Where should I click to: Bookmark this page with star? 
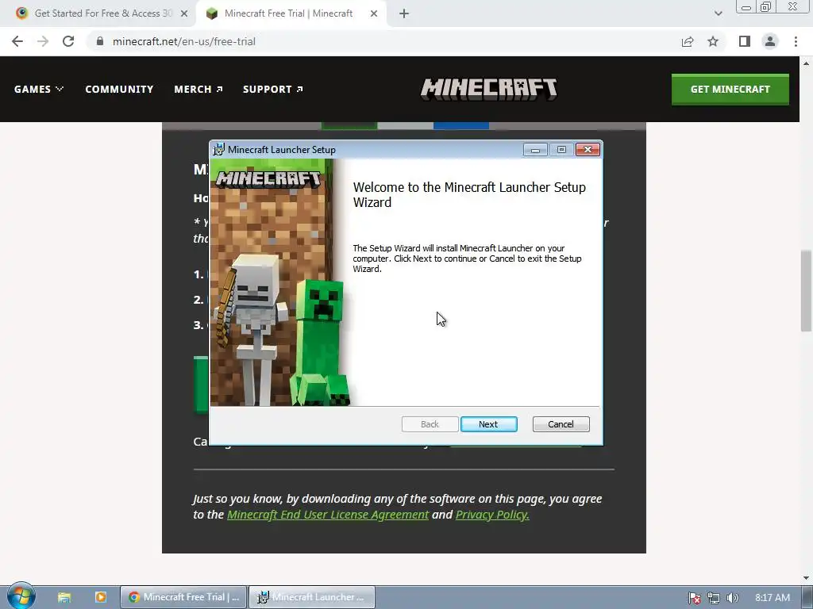pos(713,41)
